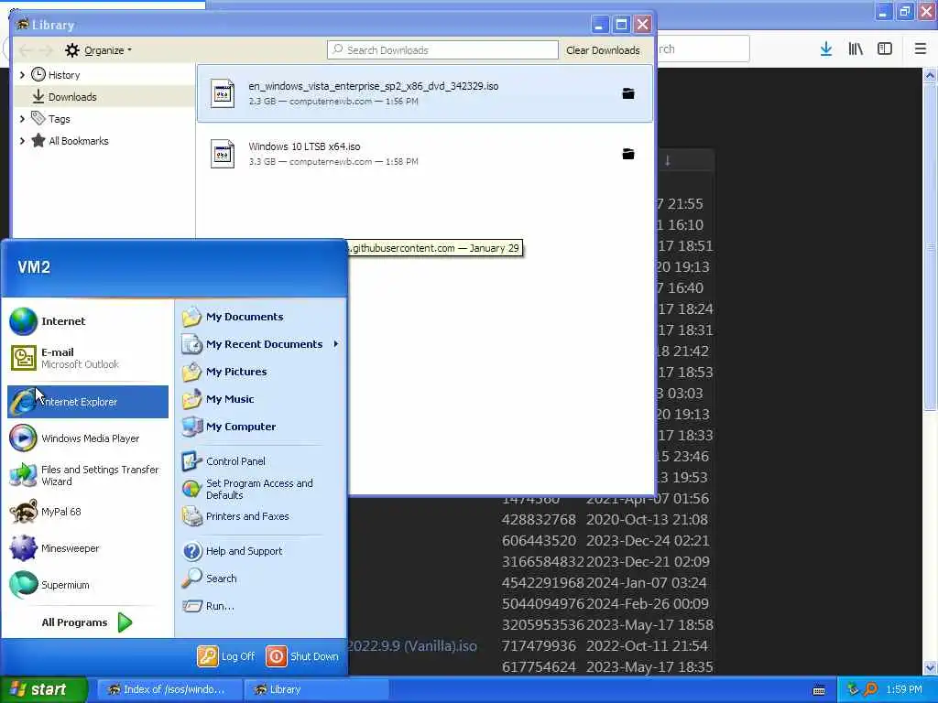Viewport: 938px width, 703px height.
Task: Click the 1:59 PM system clock
Action: (x=904, y=690)
